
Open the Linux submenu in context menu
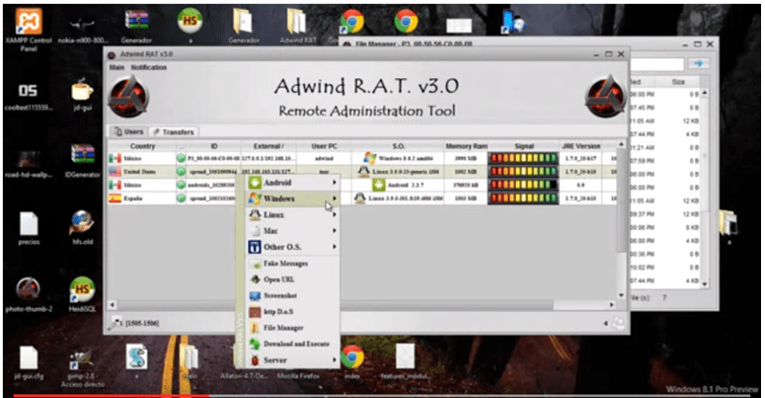(x=292, y=215)
